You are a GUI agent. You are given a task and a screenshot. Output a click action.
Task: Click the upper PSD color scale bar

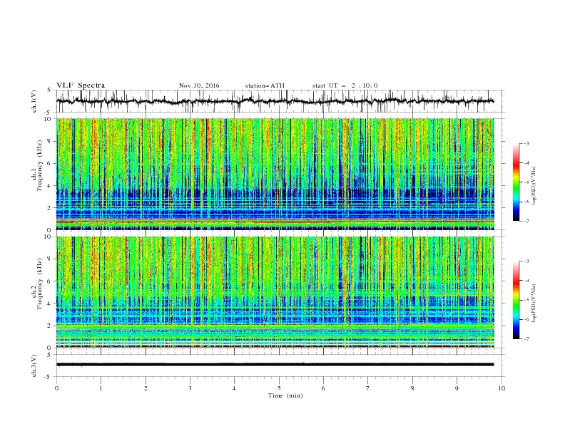point(516,182)
